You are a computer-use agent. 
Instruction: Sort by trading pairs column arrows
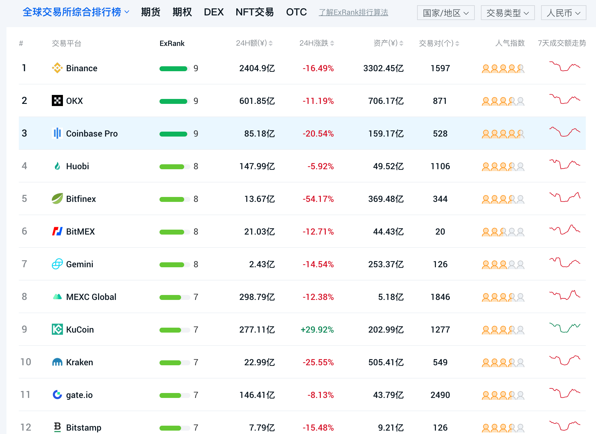pyautogui.click(x=457, y=43)
